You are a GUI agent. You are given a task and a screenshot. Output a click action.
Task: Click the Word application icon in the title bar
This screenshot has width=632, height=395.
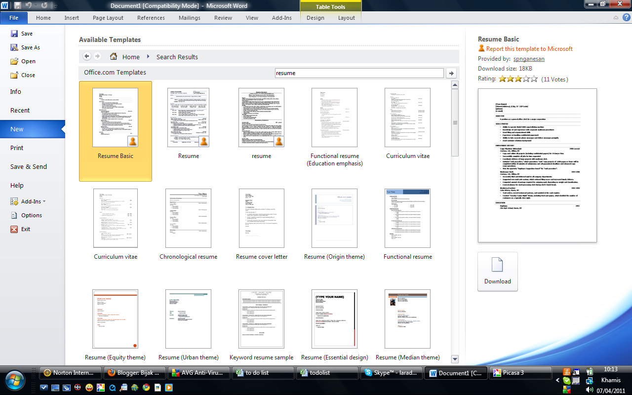(x=5, y=5)
